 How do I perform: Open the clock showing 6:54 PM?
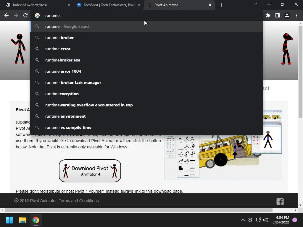[x=281, y=220]
